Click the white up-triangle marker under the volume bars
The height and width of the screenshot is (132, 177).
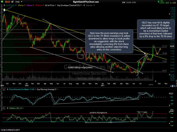(155, 81)
